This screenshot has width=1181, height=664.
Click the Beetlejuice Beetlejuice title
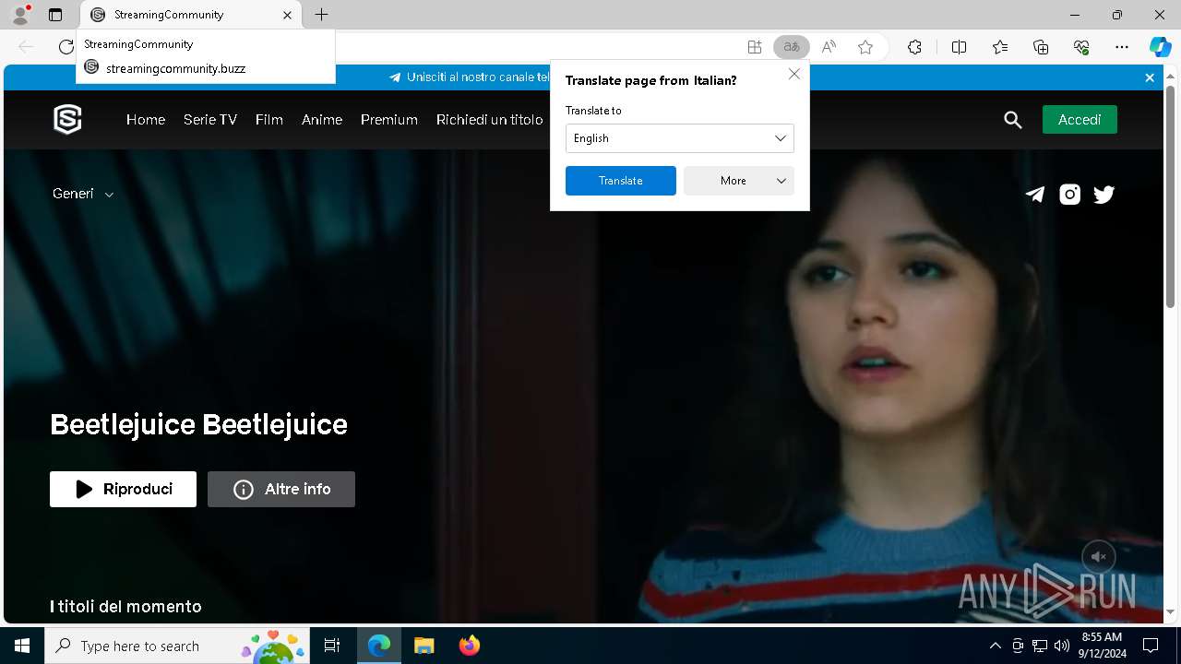pos(198,424)
